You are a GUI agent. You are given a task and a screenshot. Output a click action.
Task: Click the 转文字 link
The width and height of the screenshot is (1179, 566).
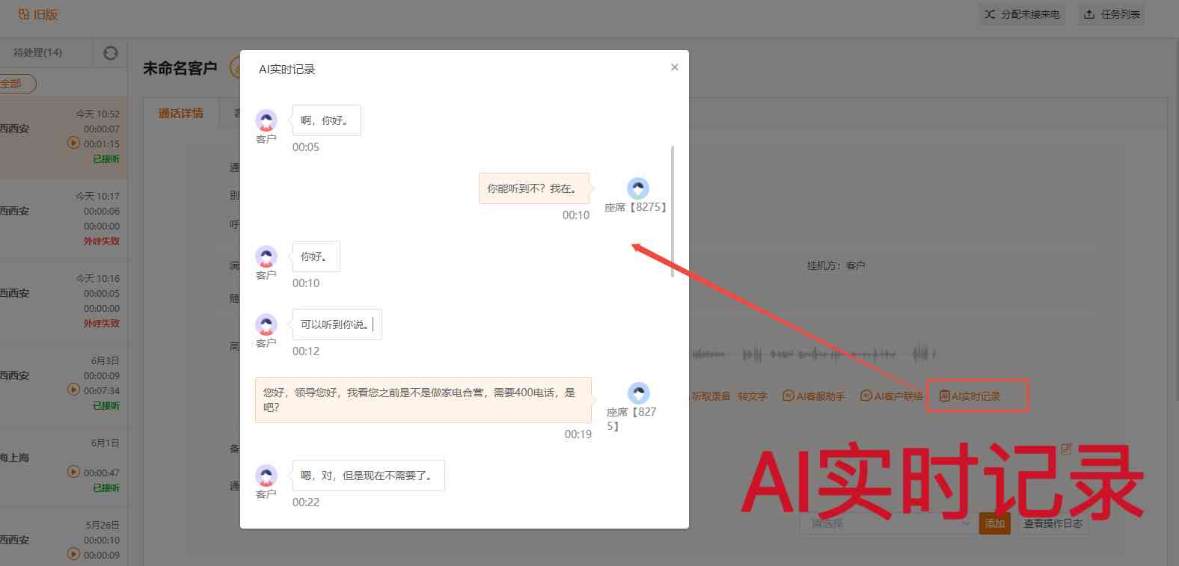(x=753, y=396)
